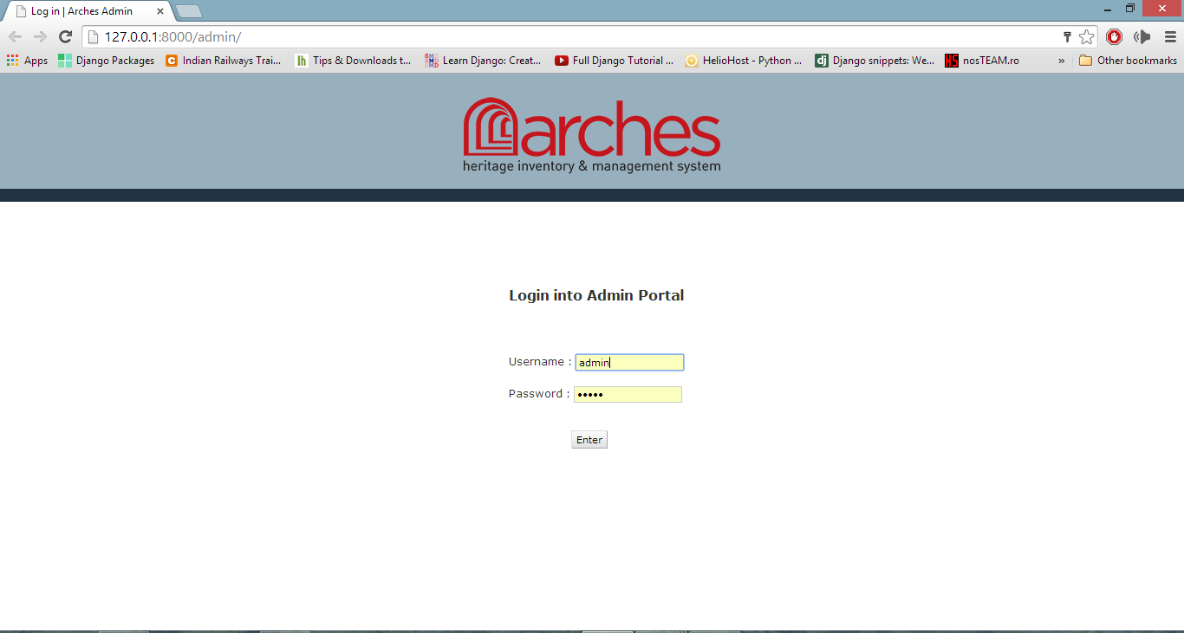The width and height of the screenshot is (1184, 633).
Task: Open the Tips & Downloads bookmark
Action: pos(354,61)
